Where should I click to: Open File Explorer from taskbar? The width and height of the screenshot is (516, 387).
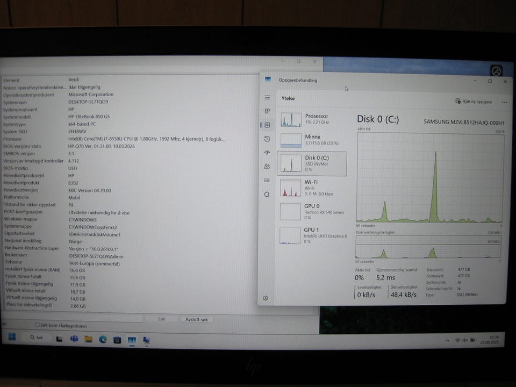(89, 339)
